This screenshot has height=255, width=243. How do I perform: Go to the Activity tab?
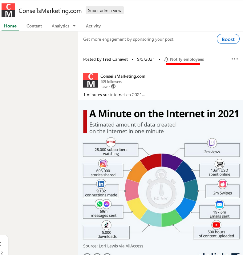pos(93,26)
